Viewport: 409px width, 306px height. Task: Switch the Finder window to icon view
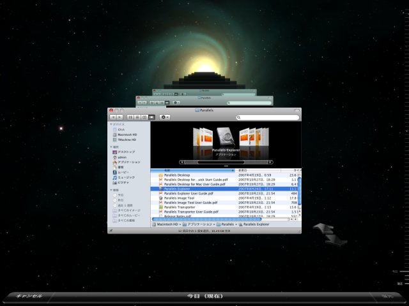coord(130,117)
